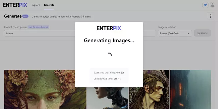The image size is (218, 109).
Task: Click the 'Current wait time: 0m 4s' text
Action: click(107, 79)
